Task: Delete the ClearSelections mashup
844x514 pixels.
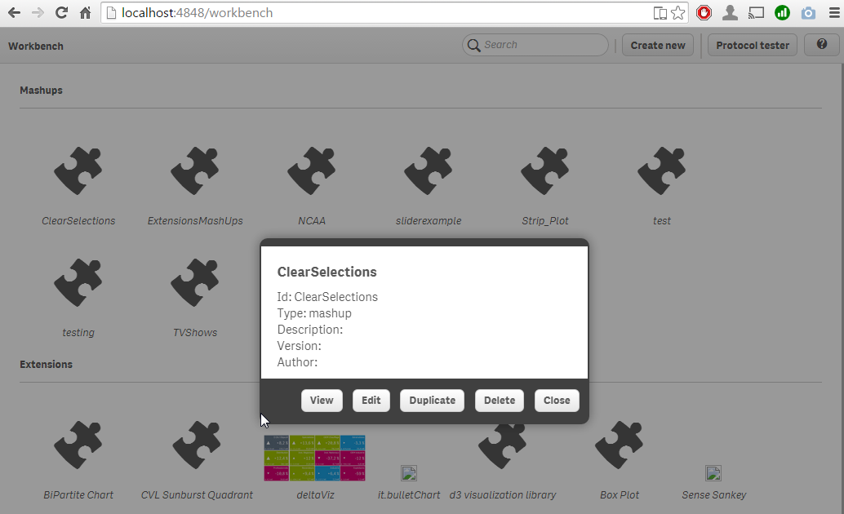Action: pos(500,401)
